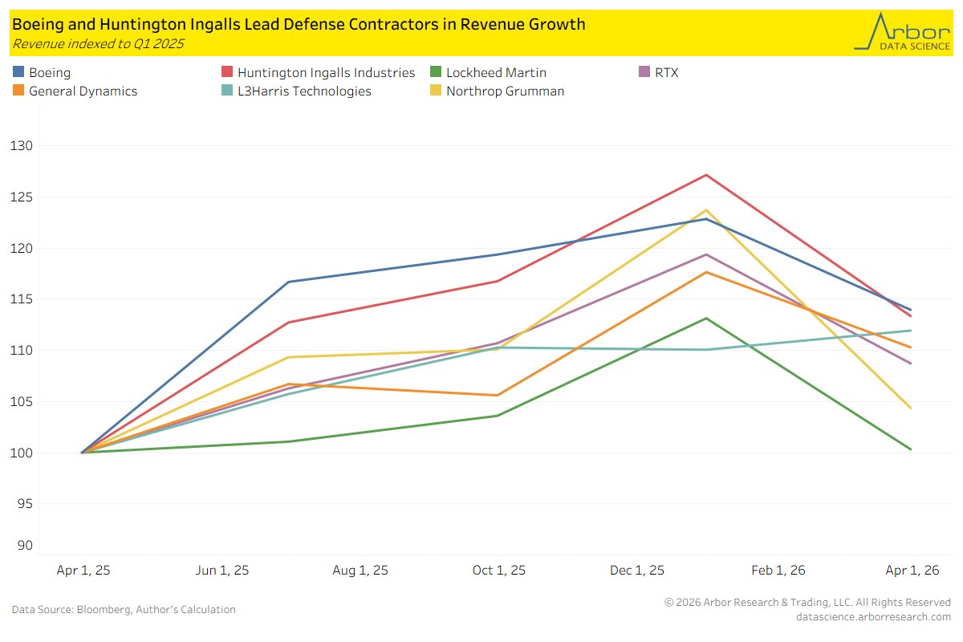Click the 130 y-axis label

pos(21,145)
